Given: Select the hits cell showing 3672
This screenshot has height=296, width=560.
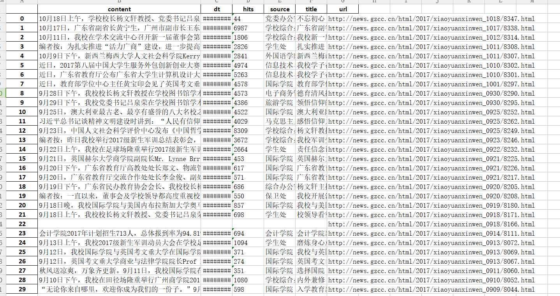Looking at the screenshot, I should (x=248, y=140).
